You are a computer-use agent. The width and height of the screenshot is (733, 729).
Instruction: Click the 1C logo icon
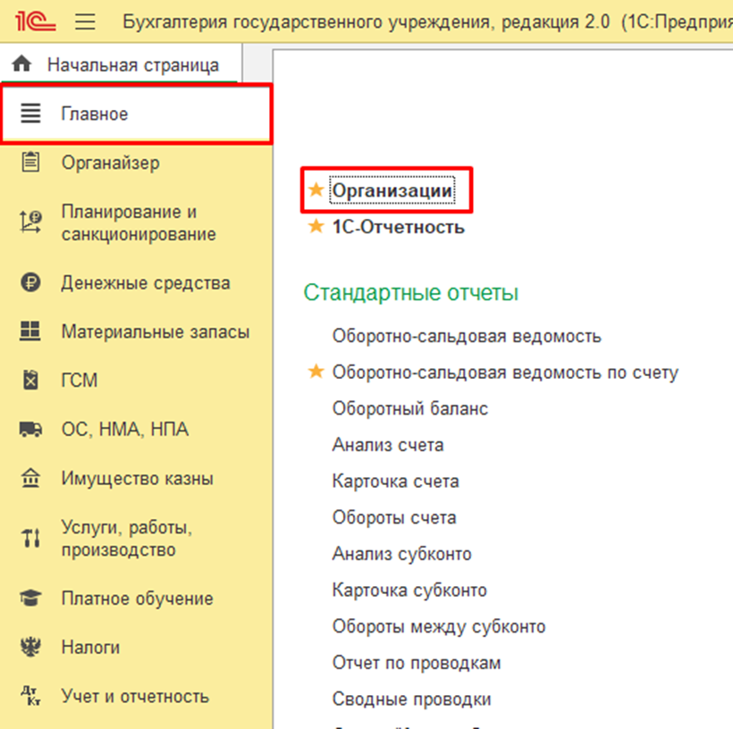pos(35,21)
